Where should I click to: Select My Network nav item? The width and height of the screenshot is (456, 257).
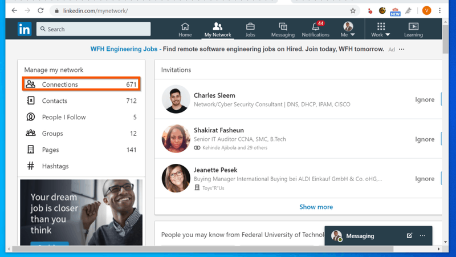tap(218, 30)
